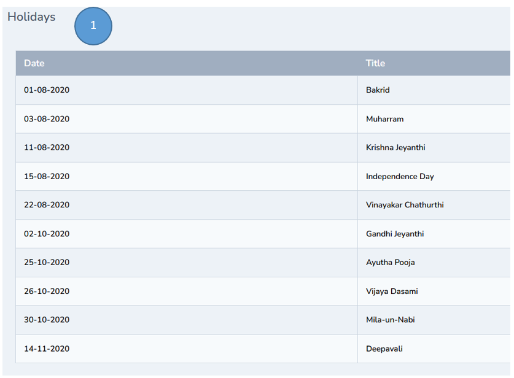Click the Holidays page heading
The image size is (514, 378).
31,17
